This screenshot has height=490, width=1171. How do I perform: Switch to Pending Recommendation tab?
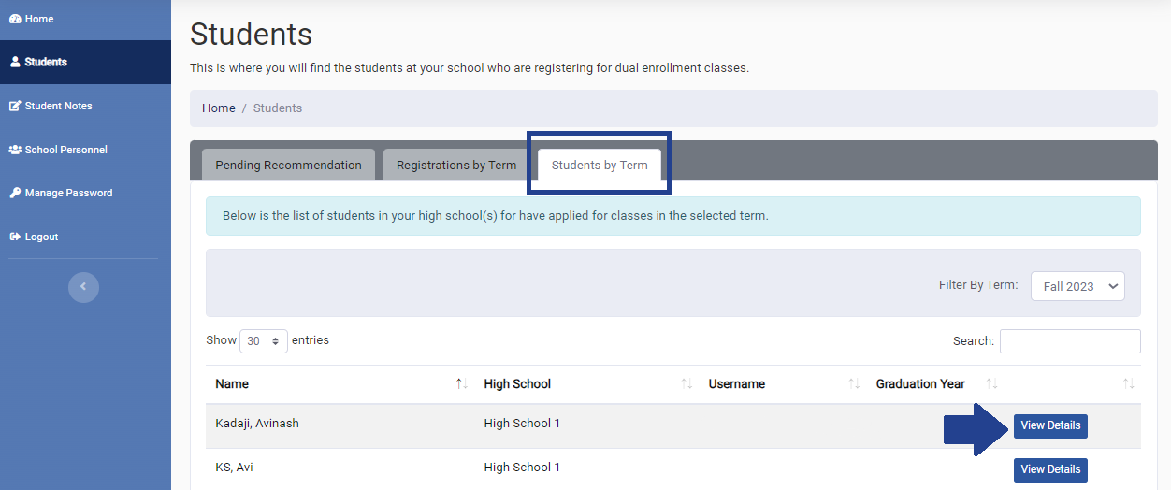pyautogui.click(x=288, y=165)
